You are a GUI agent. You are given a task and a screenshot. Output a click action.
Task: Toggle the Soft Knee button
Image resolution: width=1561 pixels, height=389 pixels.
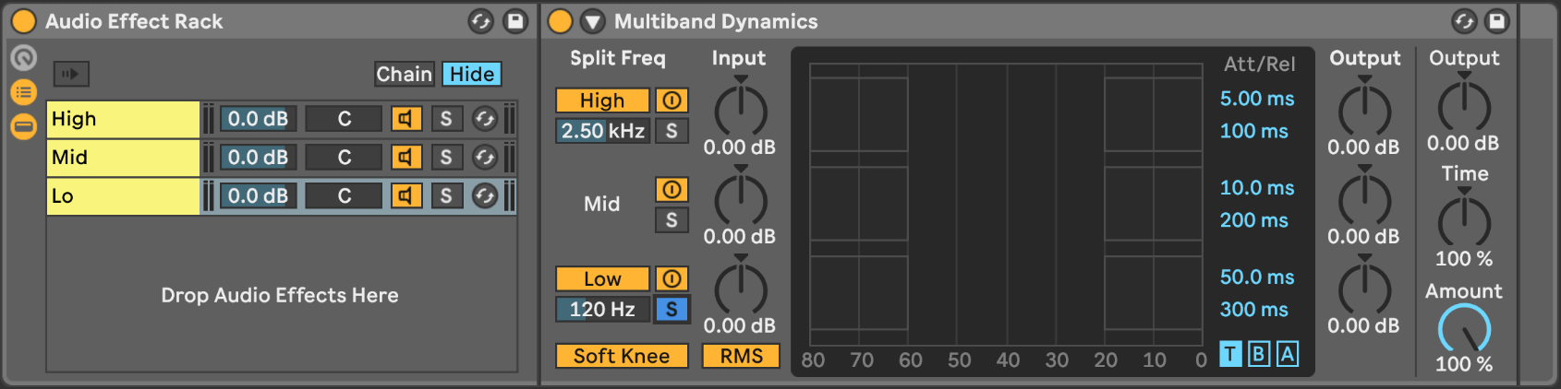point(622,356)
